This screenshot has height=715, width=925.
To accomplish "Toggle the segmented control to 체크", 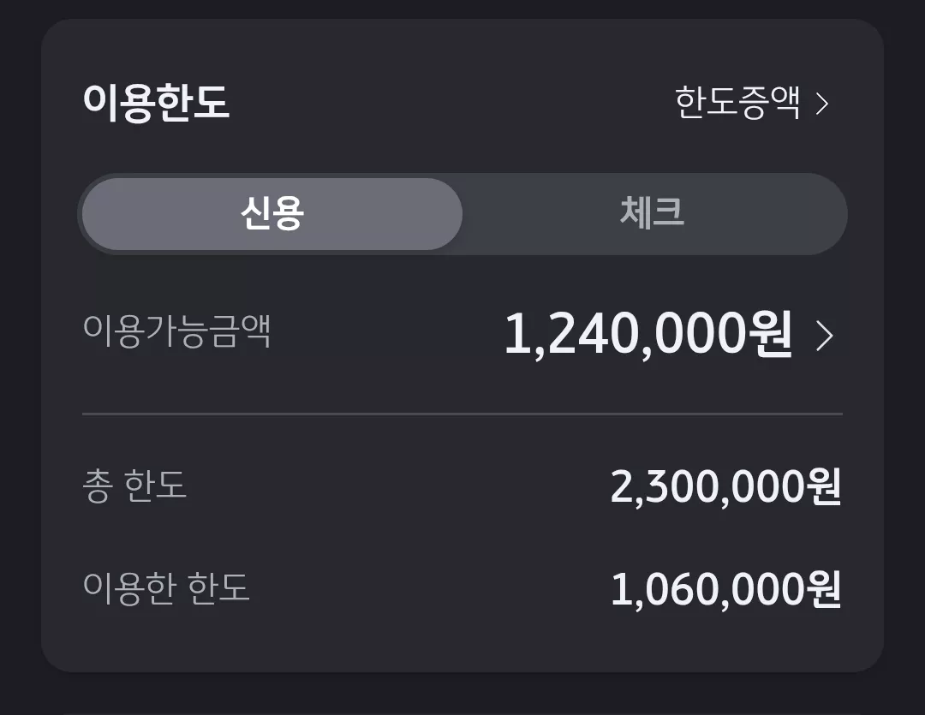I will [653, 213].
